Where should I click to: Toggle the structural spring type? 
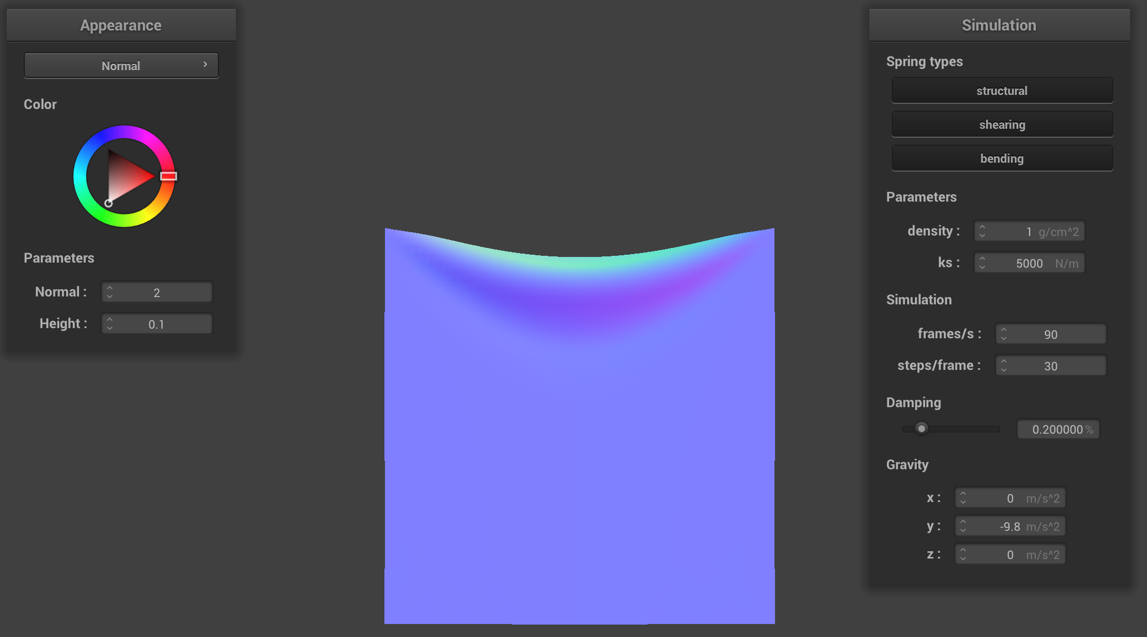[x=1002, y=90]
